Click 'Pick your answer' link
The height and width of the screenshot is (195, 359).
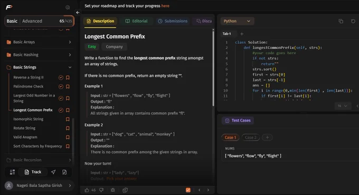(x=121, y=179)
